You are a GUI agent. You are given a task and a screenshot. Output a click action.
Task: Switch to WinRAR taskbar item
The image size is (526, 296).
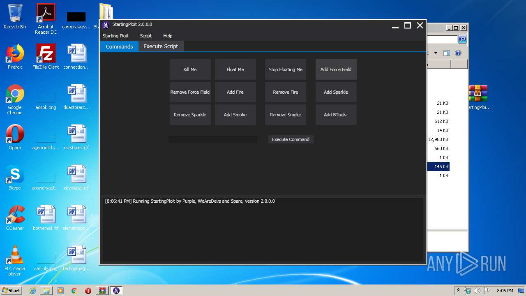102,291
